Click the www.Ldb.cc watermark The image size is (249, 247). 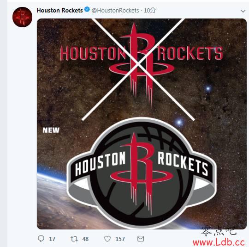pos(219,242)
